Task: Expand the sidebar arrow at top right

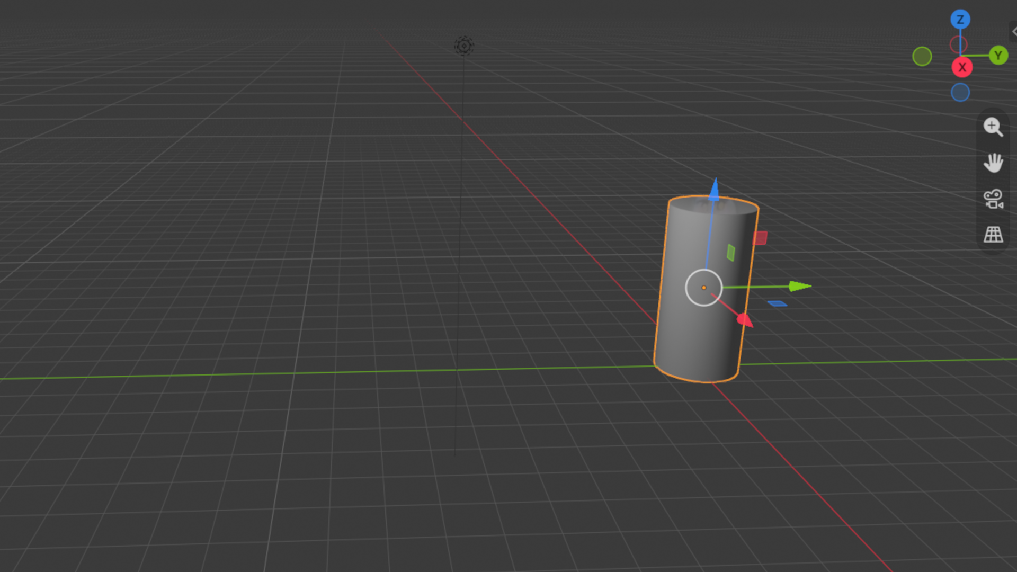Action: coord(1013,31)
